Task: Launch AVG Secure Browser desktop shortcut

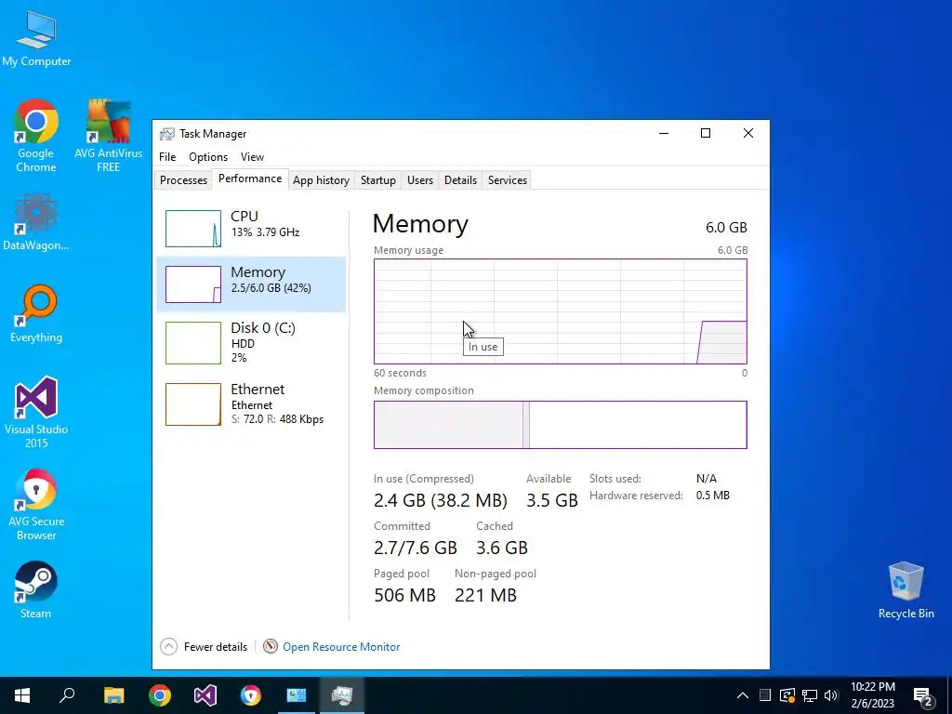Action: point(36,504)
